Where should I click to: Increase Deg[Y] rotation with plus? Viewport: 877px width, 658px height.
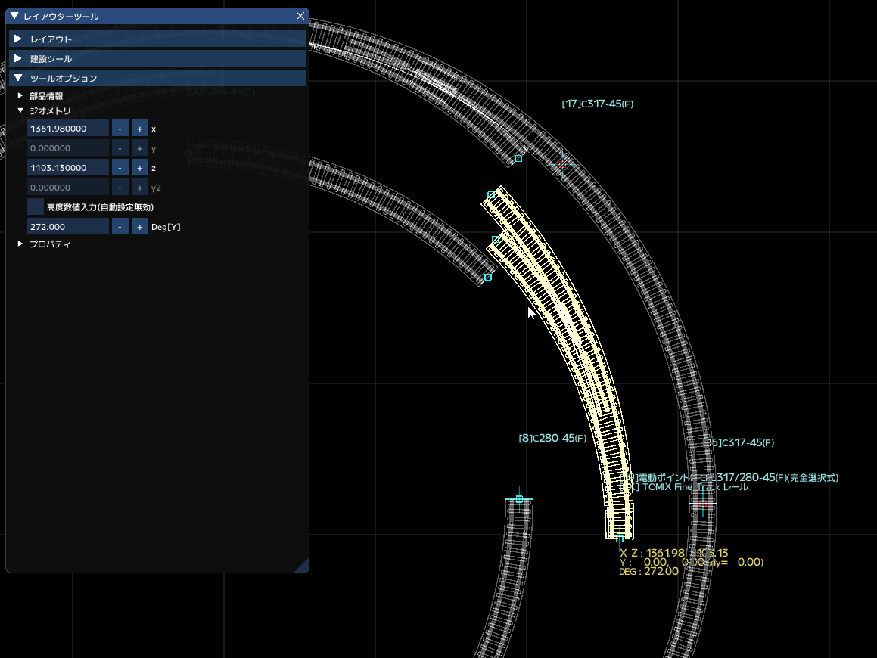tap(140, 226)
